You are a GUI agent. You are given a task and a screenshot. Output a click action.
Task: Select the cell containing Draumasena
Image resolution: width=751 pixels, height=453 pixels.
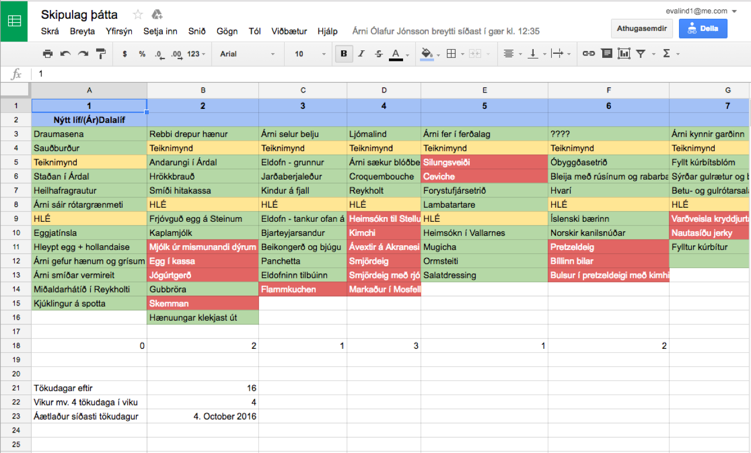(89, 134)
